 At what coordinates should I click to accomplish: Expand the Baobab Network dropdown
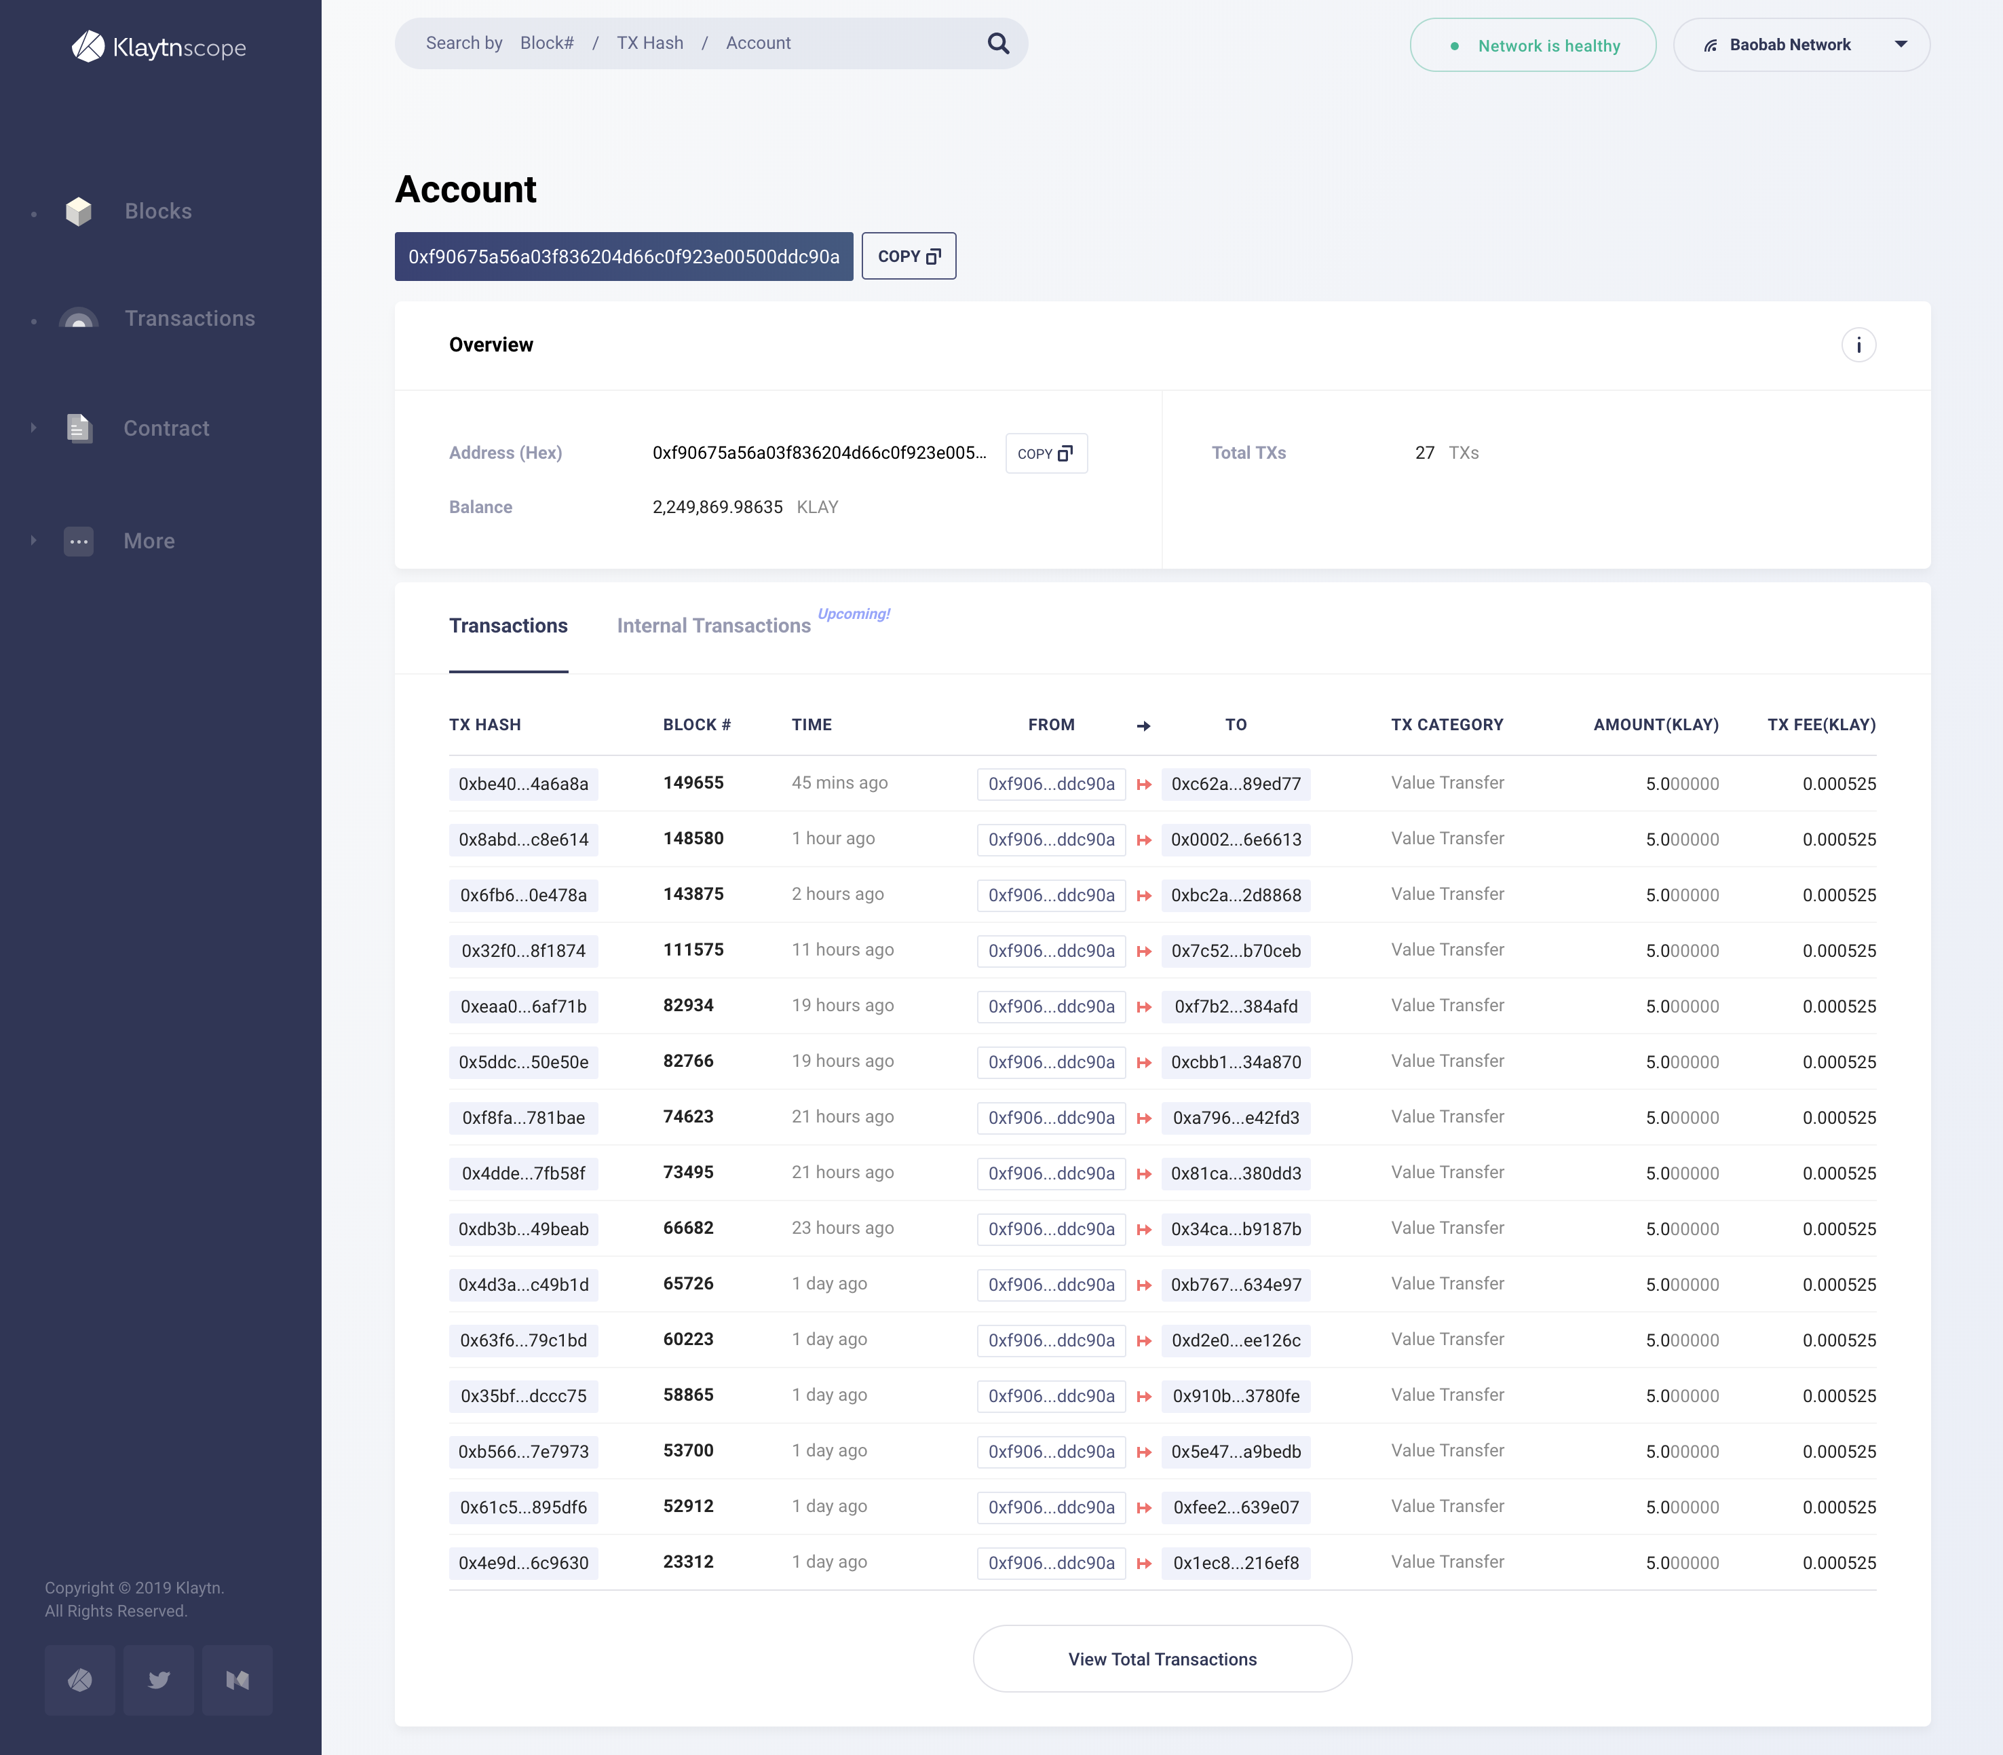1899,44
